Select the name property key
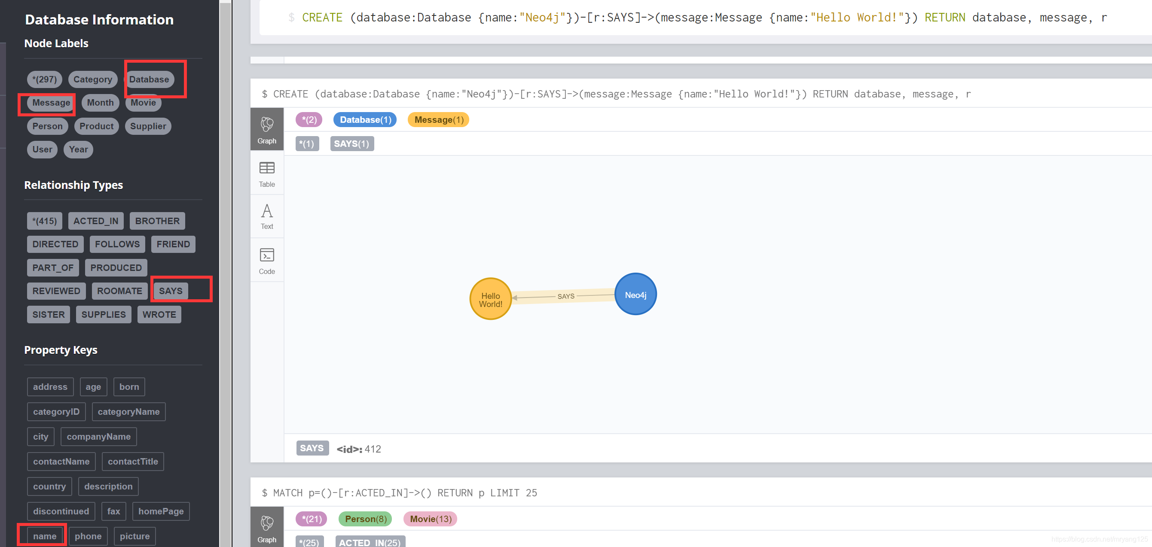1152x547 pixels. pyautogui.click(x=44, y=536)
